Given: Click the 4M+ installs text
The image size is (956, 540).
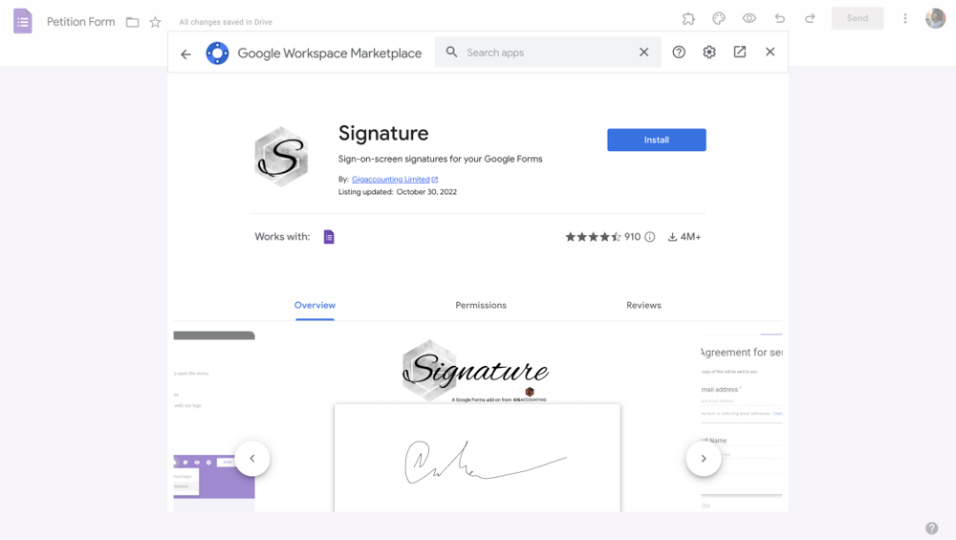Looking at the screenshot, I should click(690, 236).
